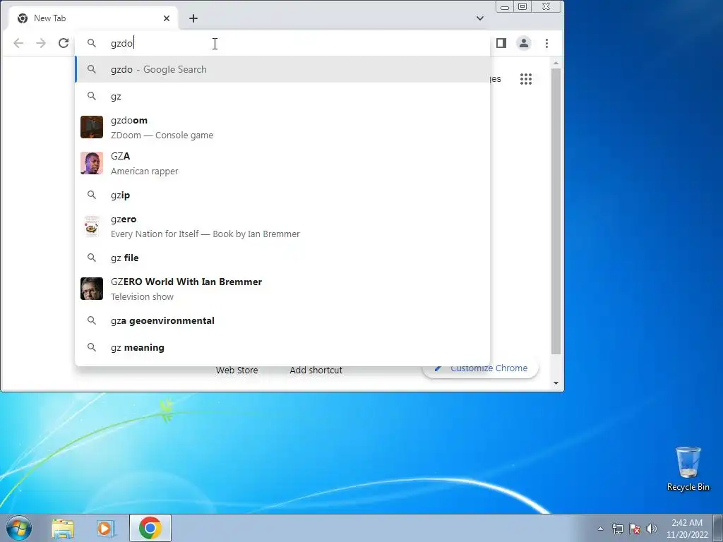Click the Customize Chrome button
This screenshot has height=542, width=723.
pyautogui.click(x=480, y=368)
